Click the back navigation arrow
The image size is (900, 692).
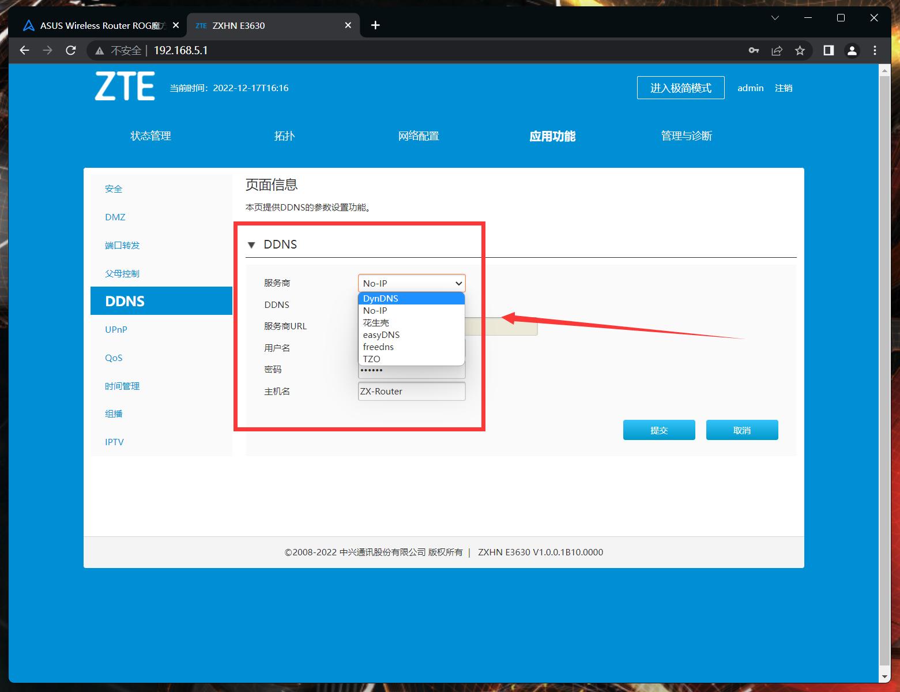[x=24, y=51]
